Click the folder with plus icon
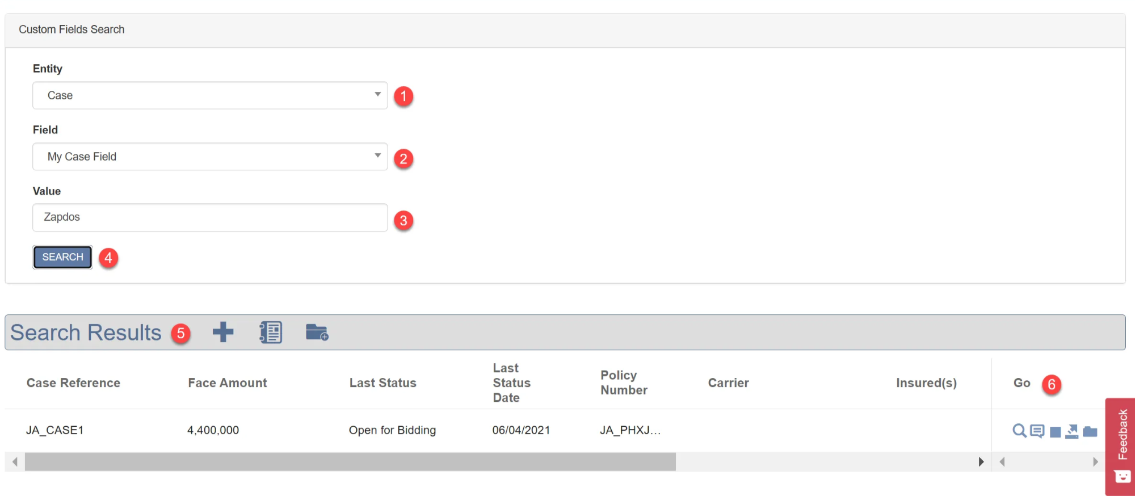Image resolution: width=1135 pixels, height=496 pixels. (317, 333)
